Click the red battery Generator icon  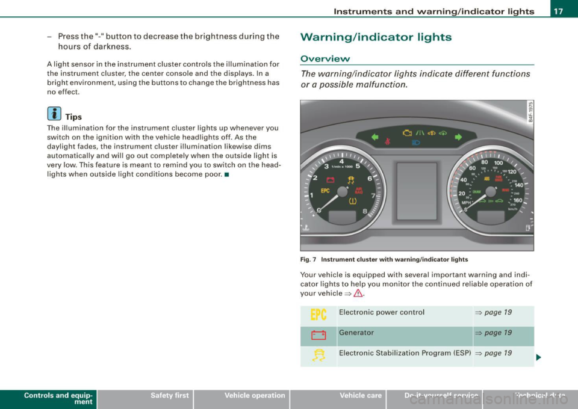pyautogui.click(x=319, y=335)
